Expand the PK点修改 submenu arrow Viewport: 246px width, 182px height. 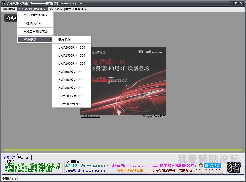pyautogui.click(x=51, y=39)
